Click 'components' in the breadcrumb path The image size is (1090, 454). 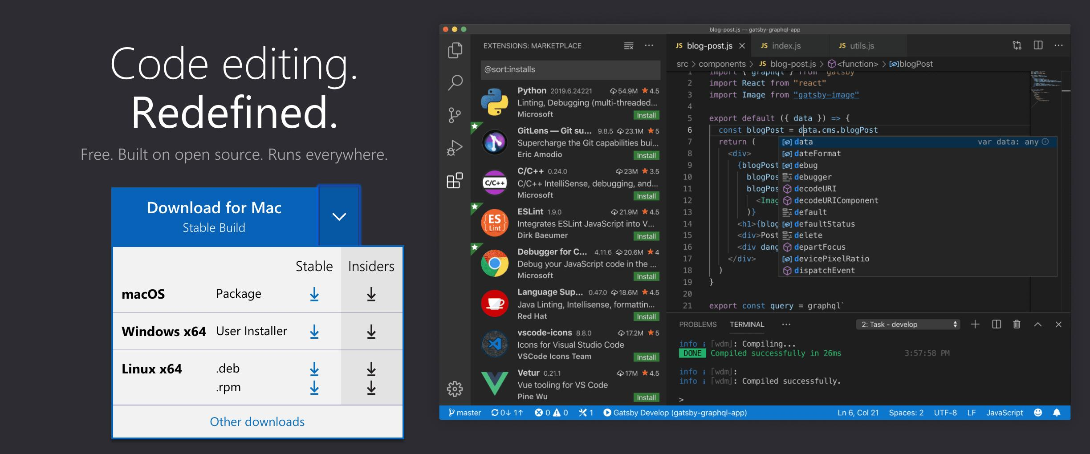[722, 64]
